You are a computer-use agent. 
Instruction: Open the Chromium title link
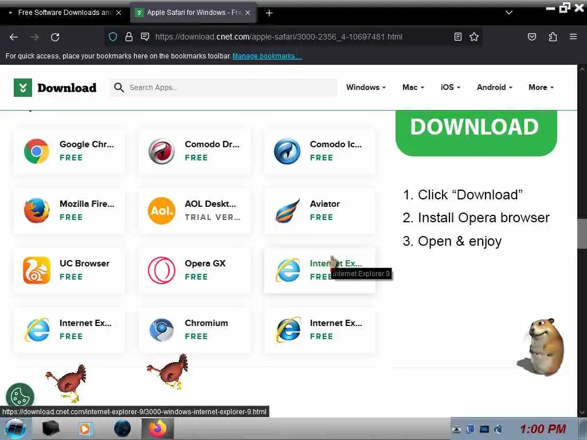pos(206,323)
